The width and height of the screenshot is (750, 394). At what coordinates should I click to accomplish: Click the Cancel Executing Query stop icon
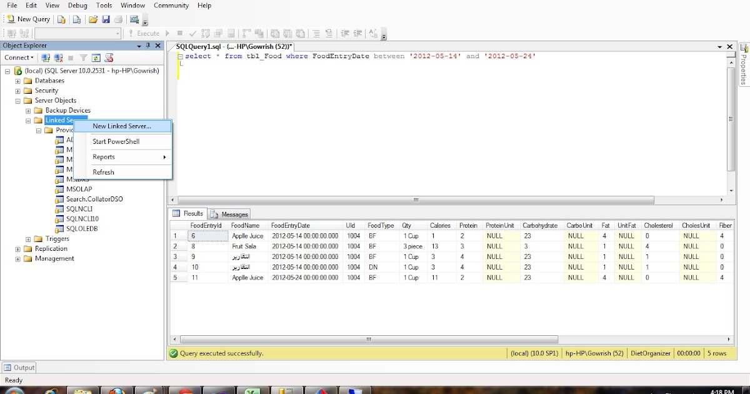click(x=180, y=33)
